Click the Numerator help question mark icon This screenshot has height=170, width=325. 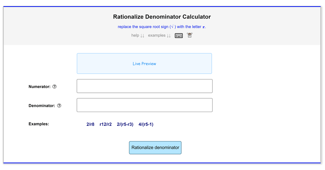[54, 87]
